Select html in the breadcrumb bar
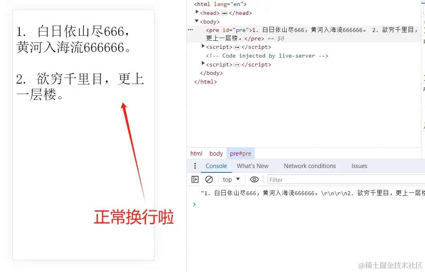Viewport: 425px width, 272px height. point(196,154)
